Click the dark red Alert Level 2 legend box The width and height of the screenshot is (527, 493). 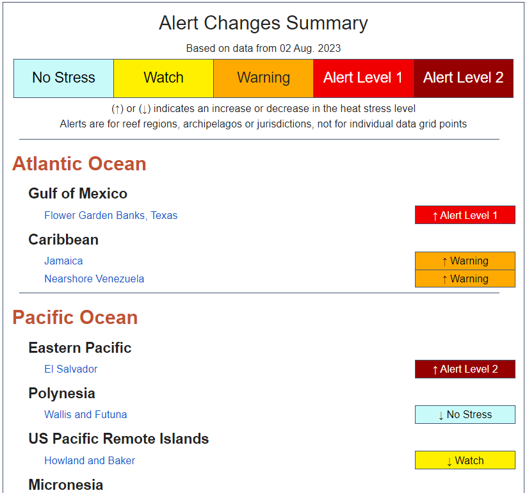tap(463, 78)
